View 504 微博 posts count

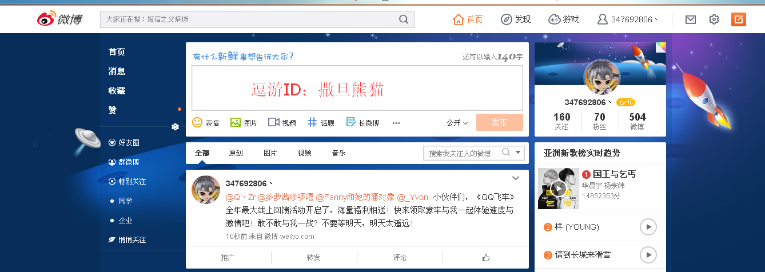tap(637, 121)
